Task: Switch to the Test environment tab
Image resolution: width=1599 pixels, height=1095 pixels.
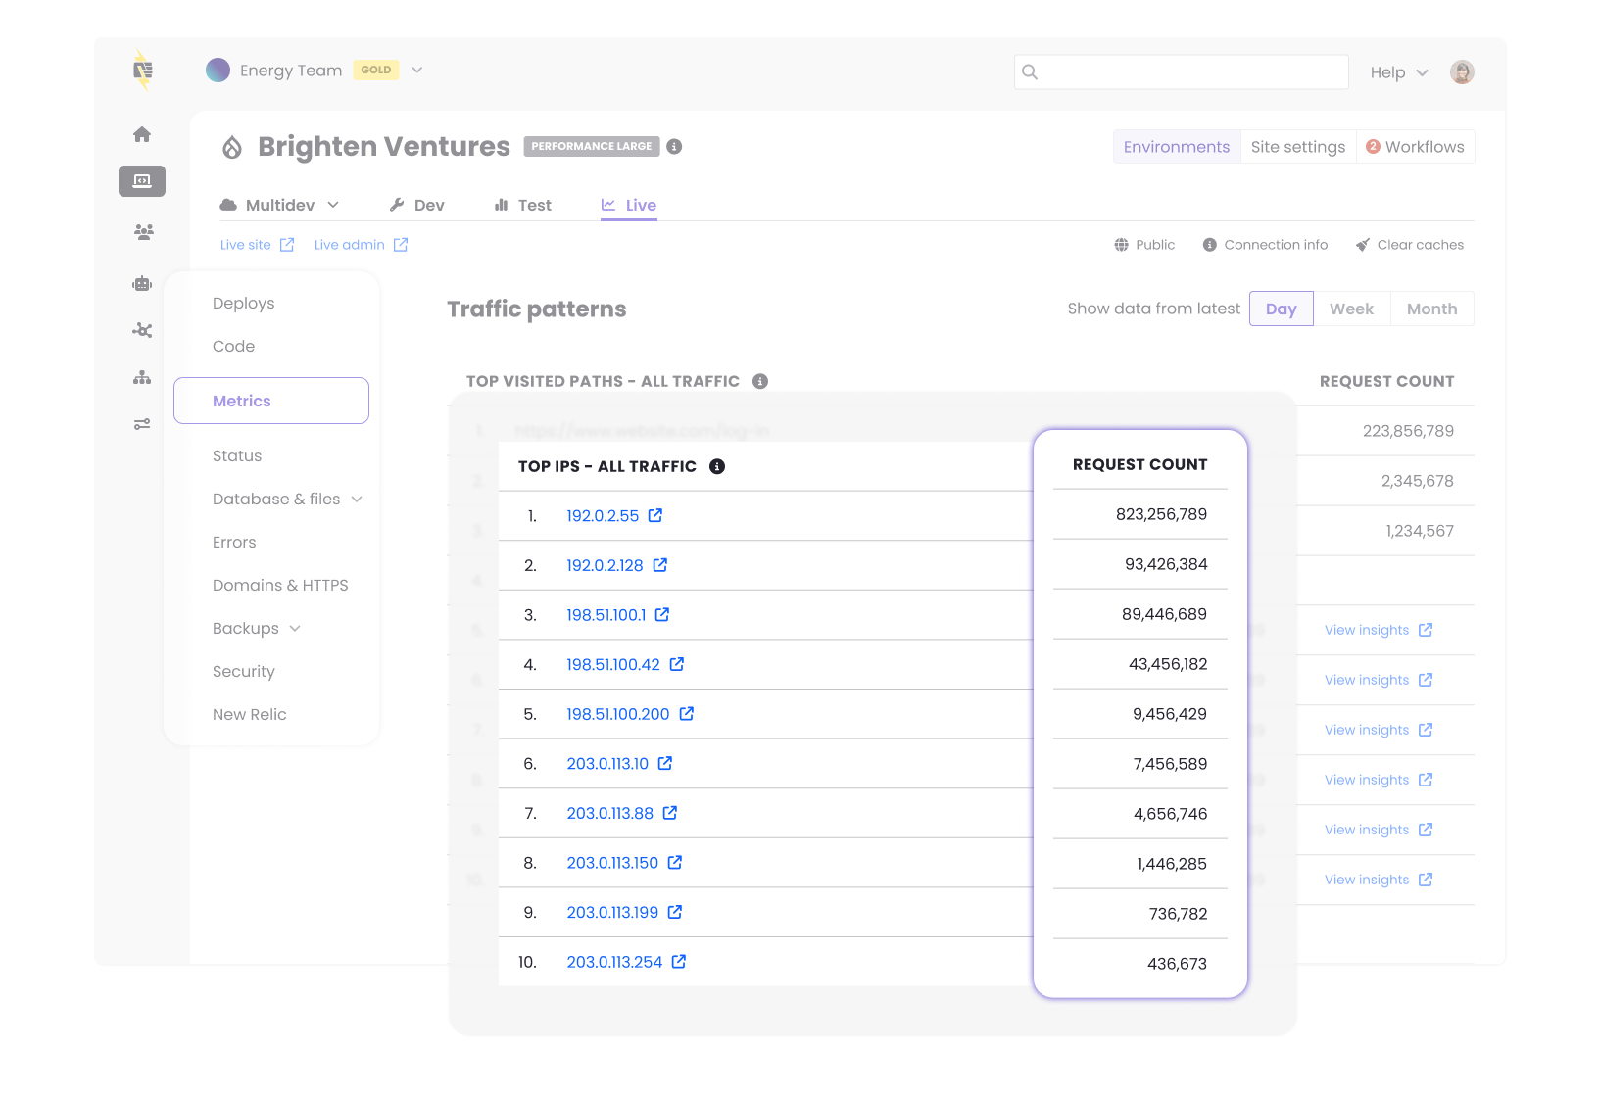Action: 523,205
